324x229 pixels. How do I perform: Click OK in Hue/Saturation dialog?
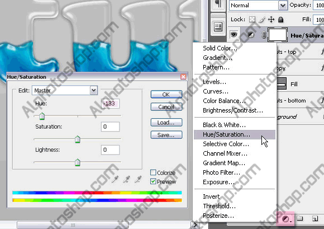pos(166,95)
